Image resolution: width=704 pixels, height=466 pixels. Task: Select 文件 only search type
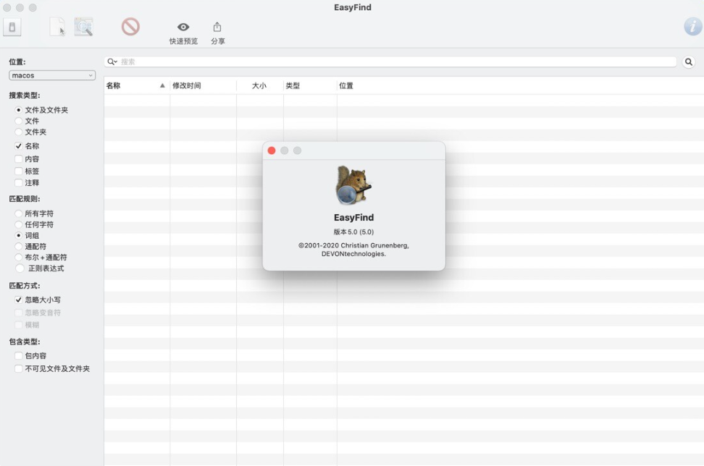pyautogui.click(x=18, y=121)
